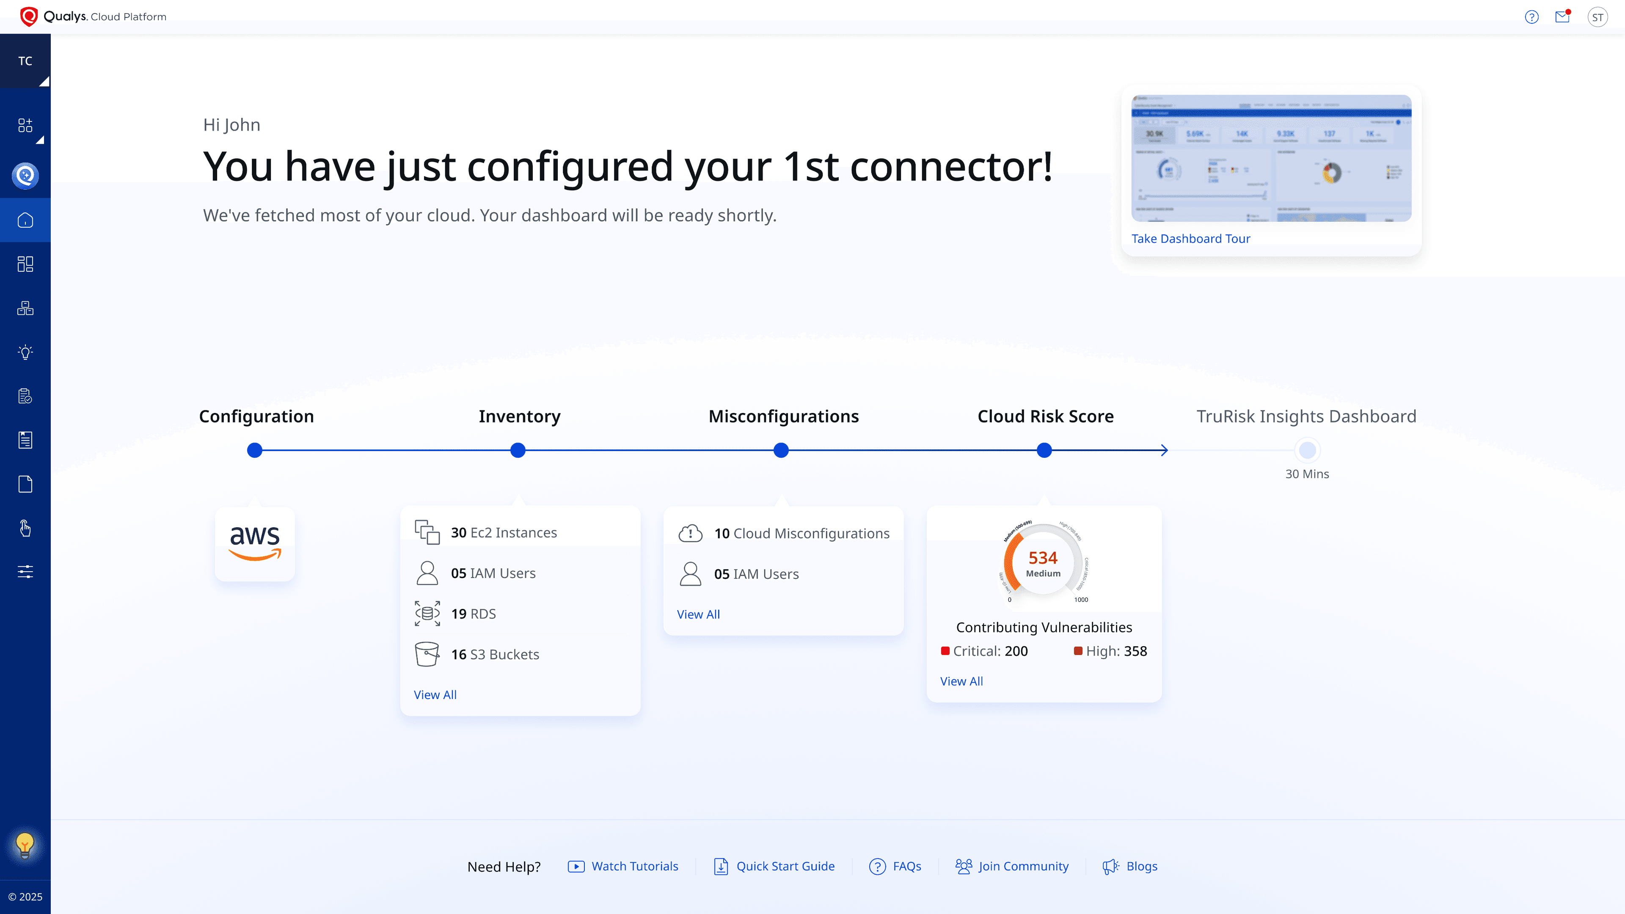Click View All in Cloud Risk Score card
This screenshot has height=914, width=1625.
tap(961, 681)
